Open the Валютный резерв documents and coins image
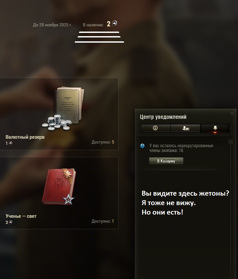The height and width of the screenshot is (279, 238). coord(63,108)
